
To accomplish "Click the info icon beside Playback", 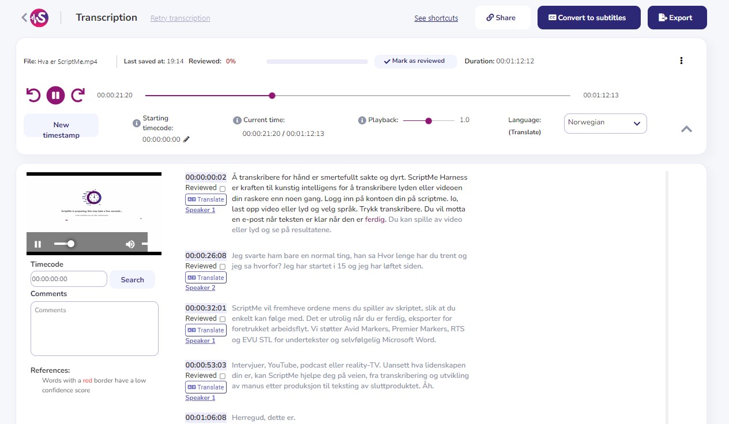I will point(362,119).
